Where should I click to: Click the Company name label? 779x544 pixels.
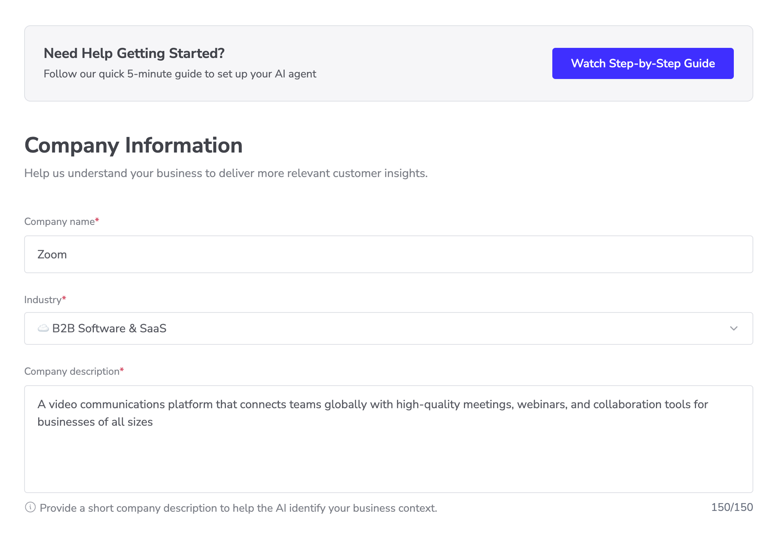59,221
